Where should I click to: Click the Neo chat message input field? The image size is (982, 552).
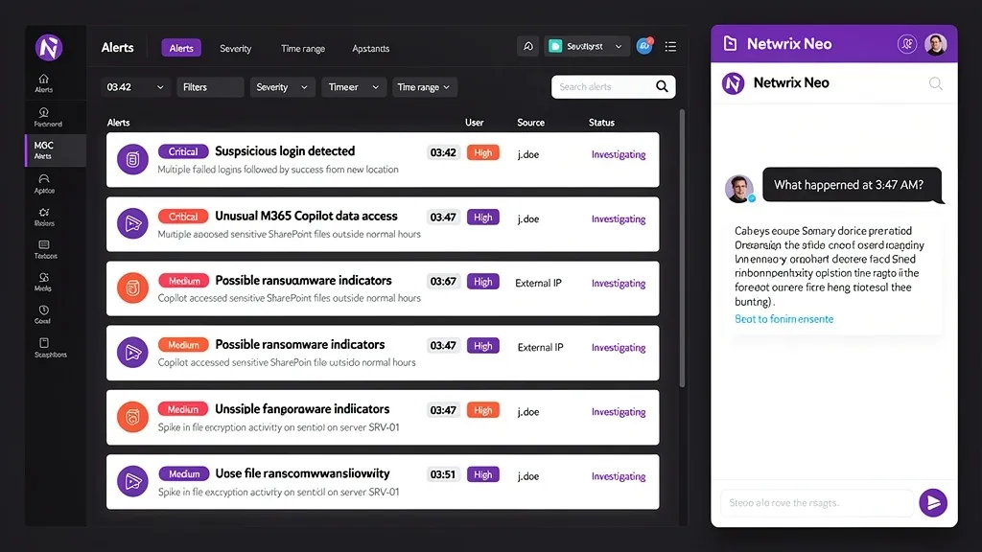click(817, 502)
